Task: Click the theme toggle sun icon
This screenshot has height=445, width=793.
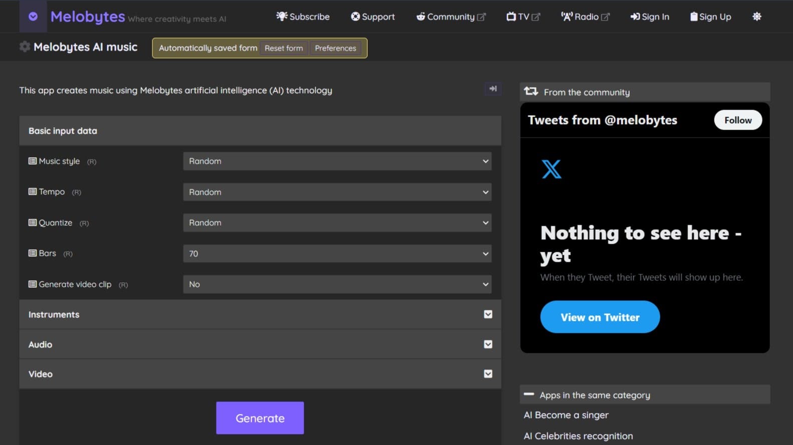Action: point(756,17)
